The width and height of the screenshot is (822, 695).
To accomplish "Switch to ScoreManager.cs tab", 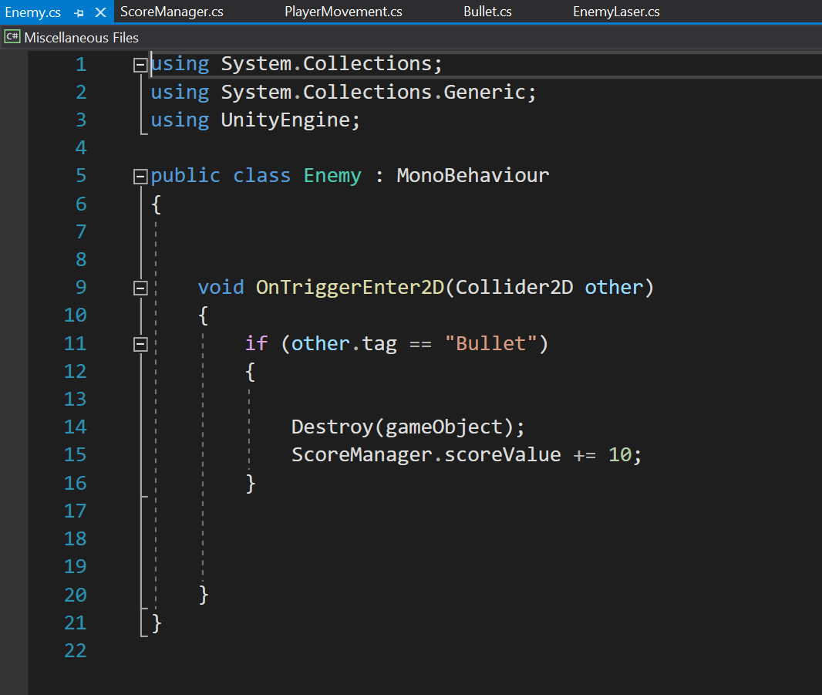I will coord(171,12).
